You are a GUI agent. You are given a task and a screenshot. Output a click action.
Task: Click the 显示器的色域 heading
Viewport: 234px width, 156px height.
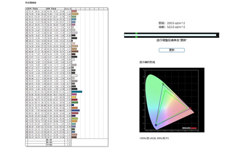tap(147, 62)
